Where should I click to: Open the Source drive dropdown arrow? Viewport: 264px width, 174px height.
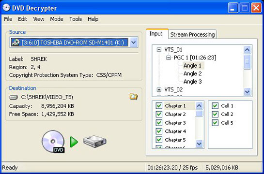tap(134, 43)
